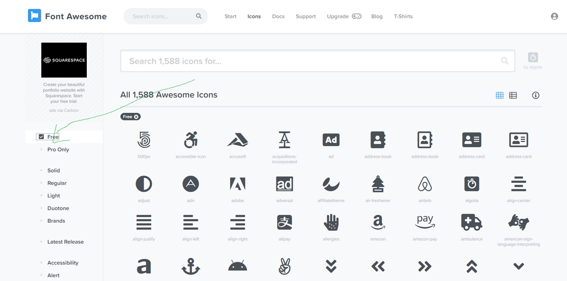This screenshot has width=567, height=281.
Task: Select the angle-double-up chevron icon
Action: (472, 266)
